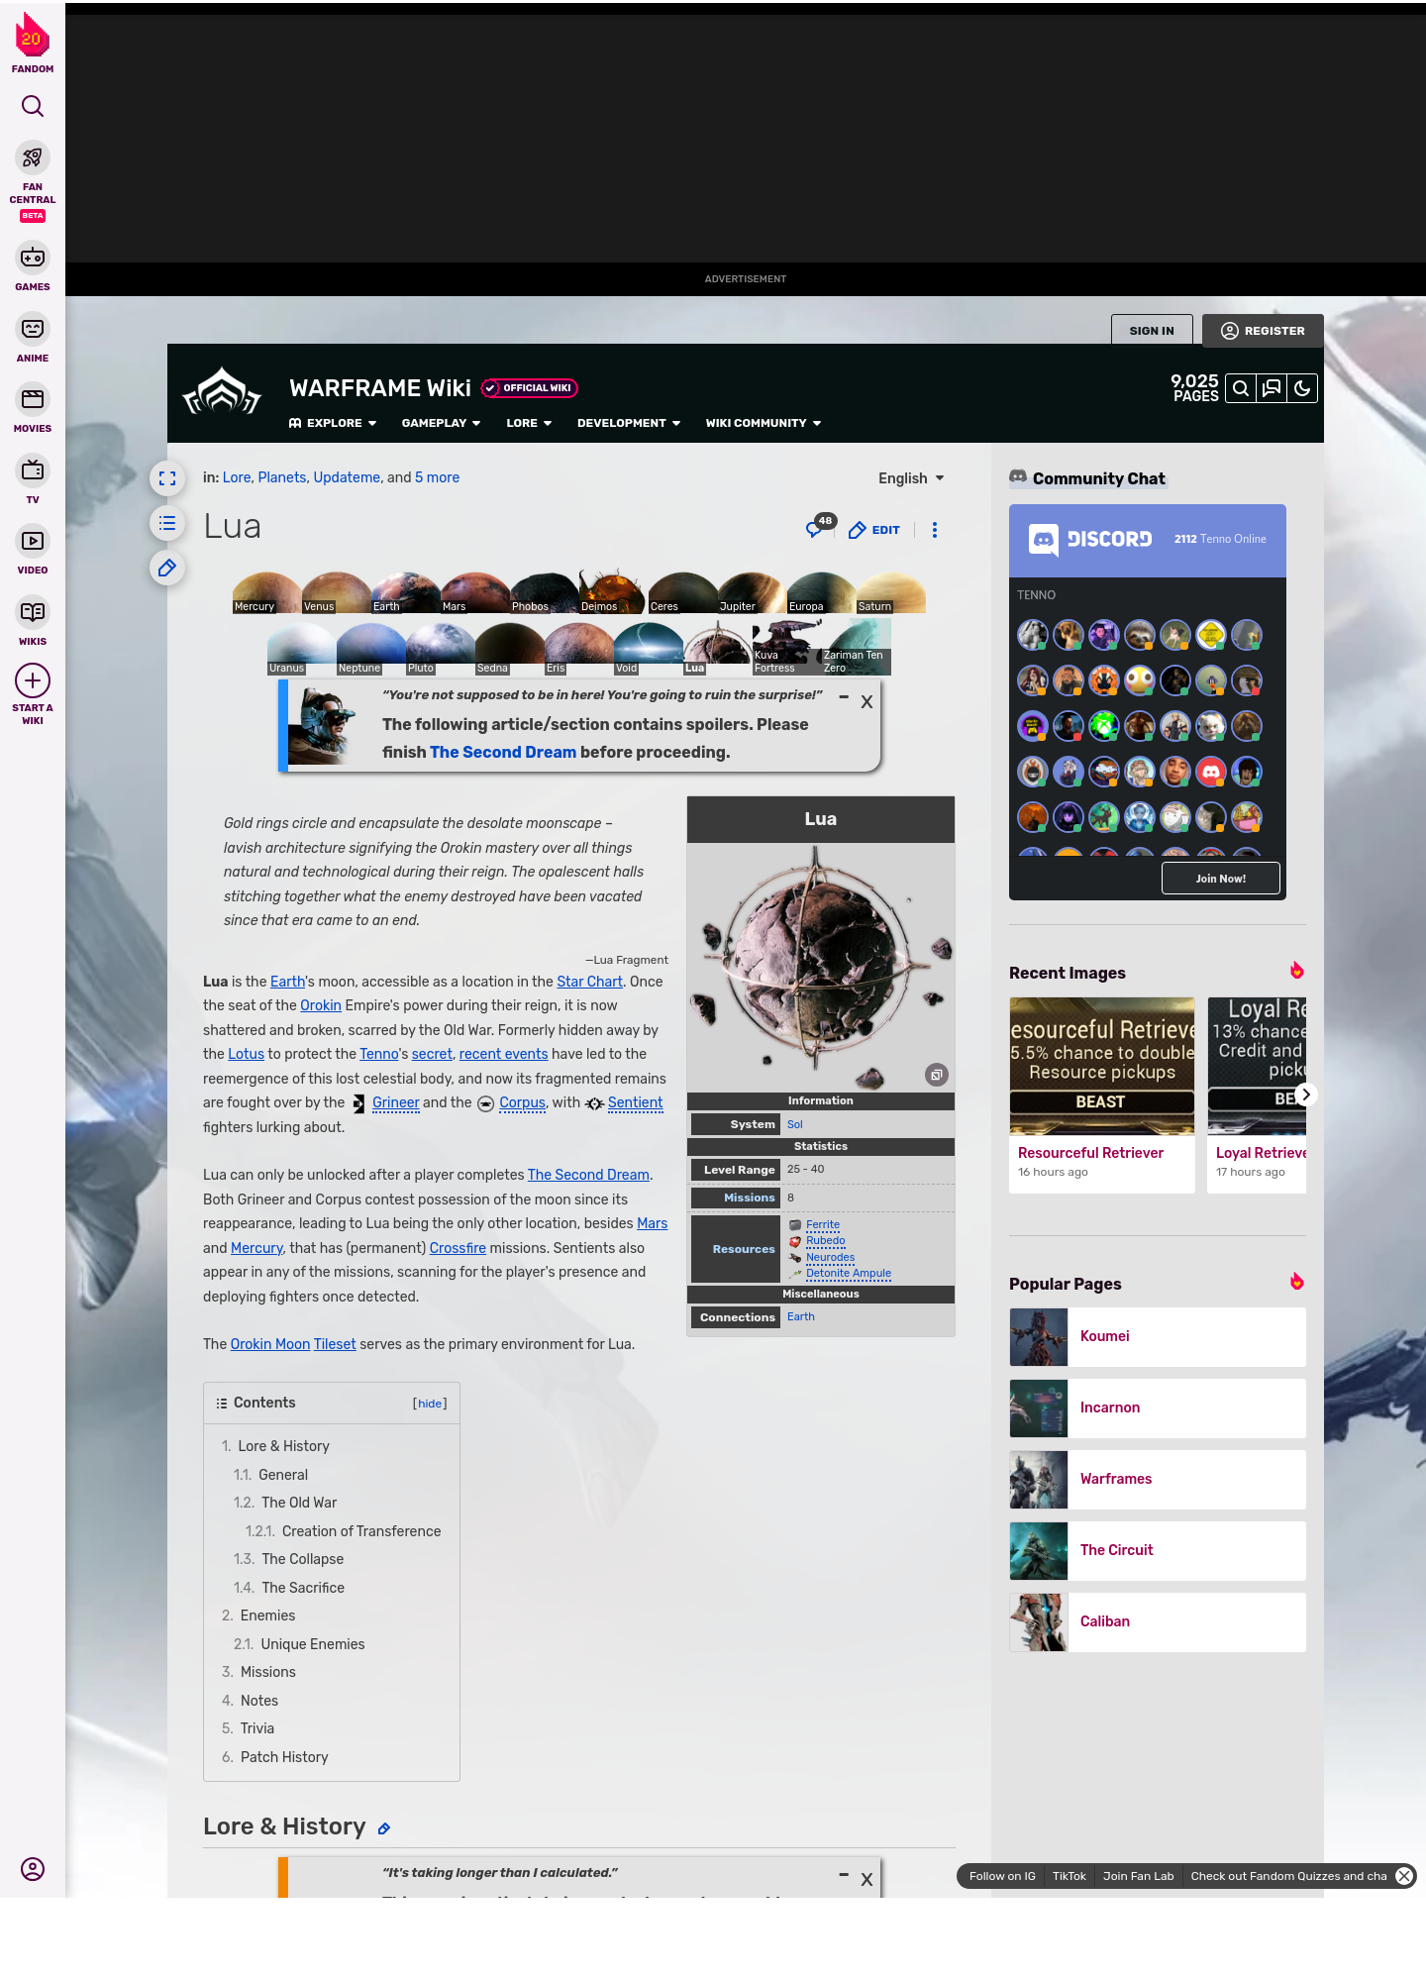Expand the Development menu
The image size is (1426, 1981).
point(629,423)
